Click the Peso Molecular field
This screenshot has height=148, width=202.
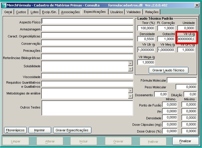[x=186, y=87]
